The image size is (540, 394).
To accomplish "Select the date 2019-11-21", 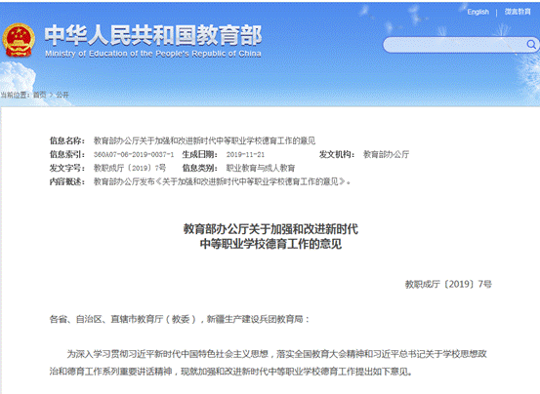I will click(x=245, y=154).
